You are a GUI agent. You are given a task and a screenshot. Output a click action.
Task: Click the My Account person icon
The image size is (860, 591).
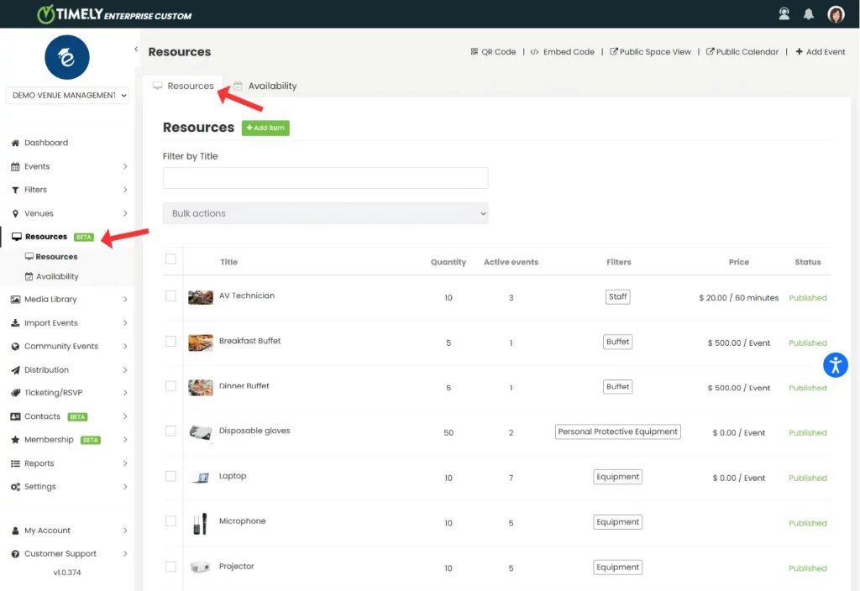[15, 531]
